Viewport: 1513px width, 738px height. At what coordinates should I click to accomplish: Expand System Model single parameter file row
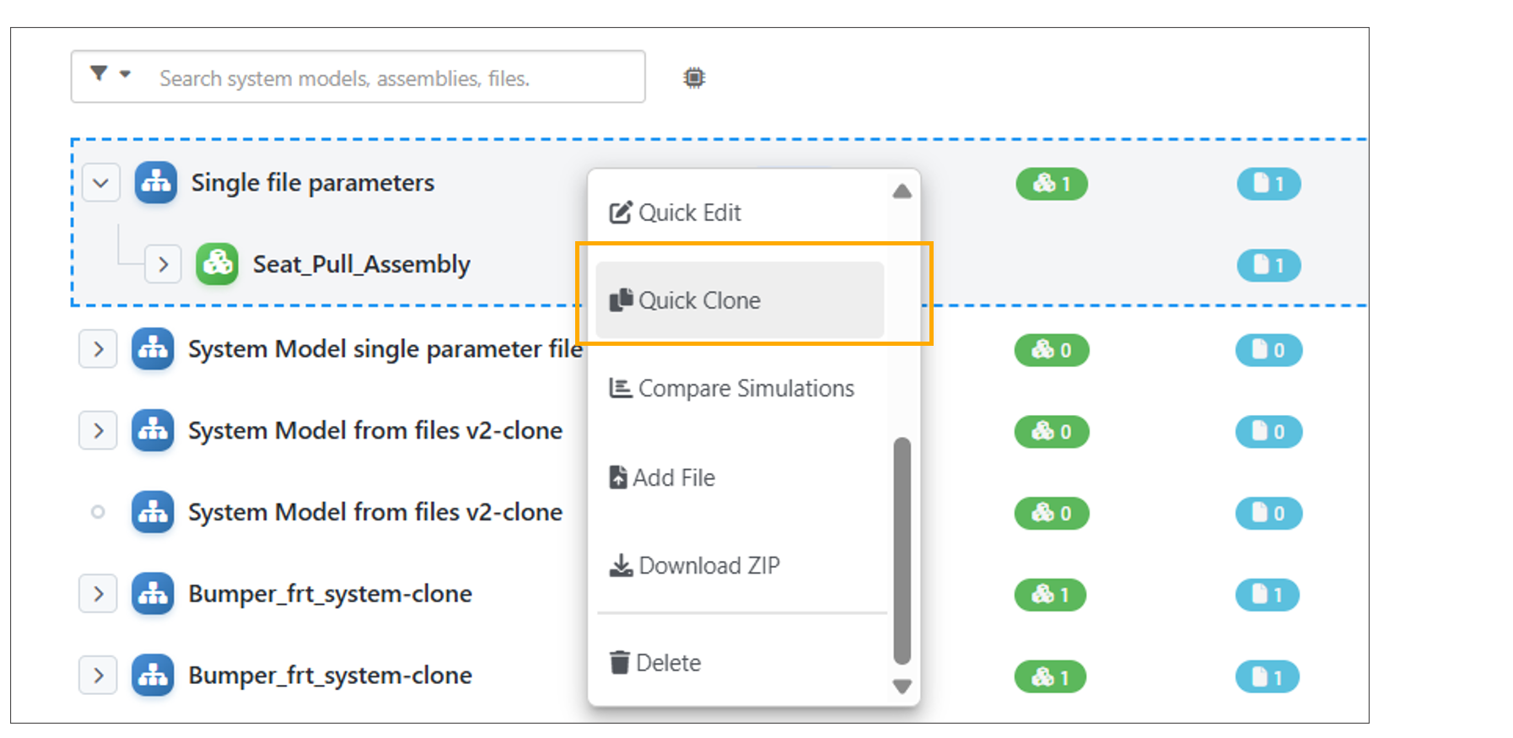pos(98,349)
